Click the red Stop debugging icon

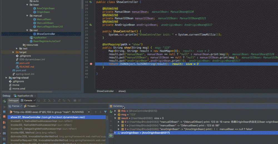click(x=4, y=117)
